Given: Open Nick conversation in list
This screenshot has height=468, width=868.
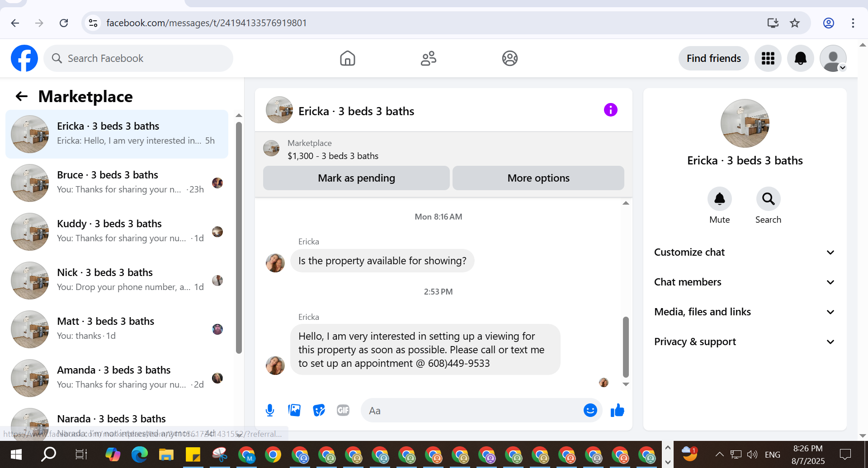Looking at the screenshot, I should tap(117, 281).
